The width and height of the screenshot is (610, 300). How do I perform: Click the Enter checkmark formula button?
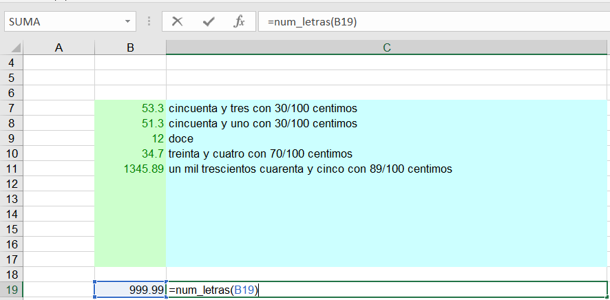pyautogui.click(x=209, y=21)
